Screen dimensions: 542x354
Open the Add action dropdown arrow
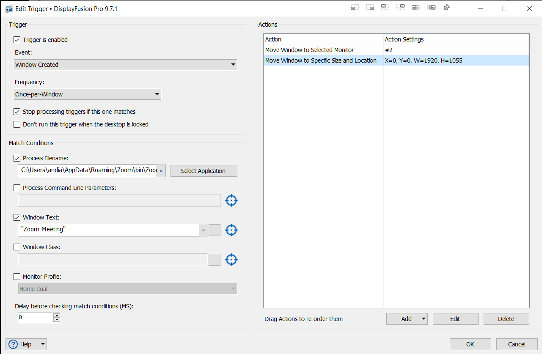coord(424,319)
